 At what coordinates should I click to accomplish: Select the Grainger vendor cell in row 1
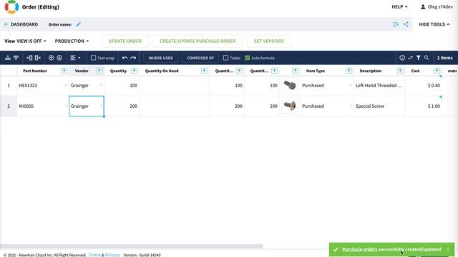[x=87, y=86]
